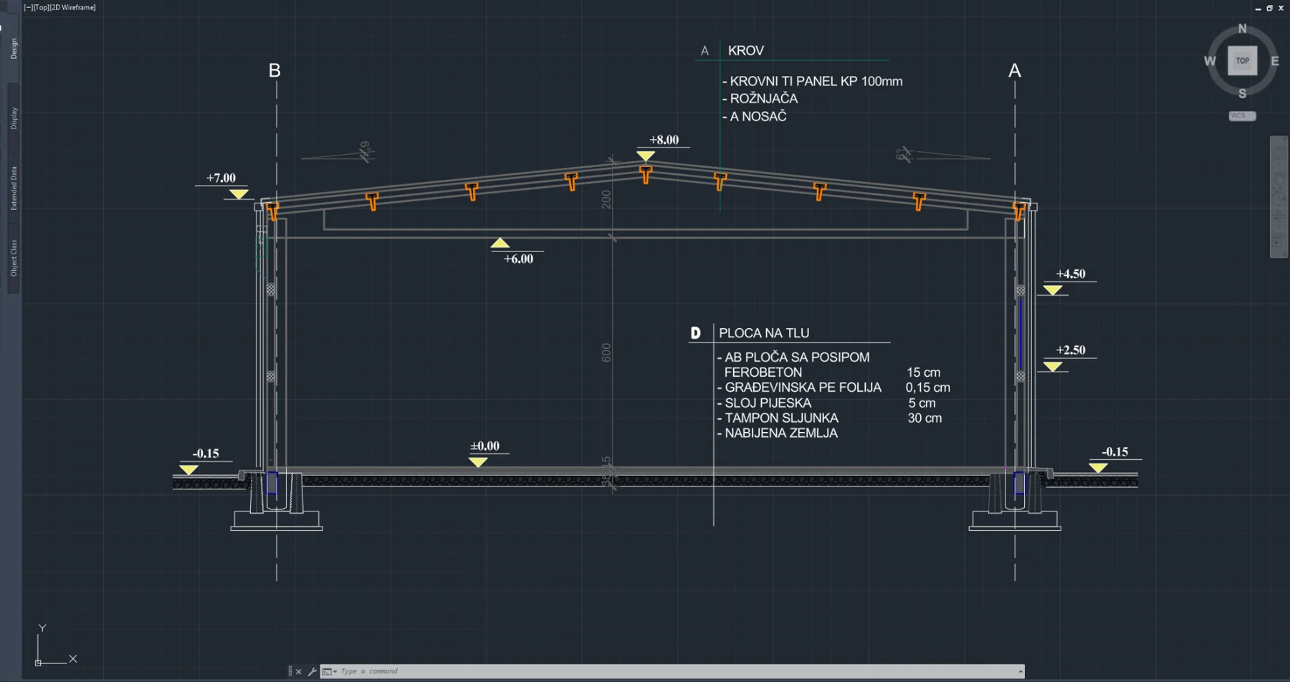Screen dimensions: 1290x682
Task: Close the command line bar
Action: tap(299, 671)
